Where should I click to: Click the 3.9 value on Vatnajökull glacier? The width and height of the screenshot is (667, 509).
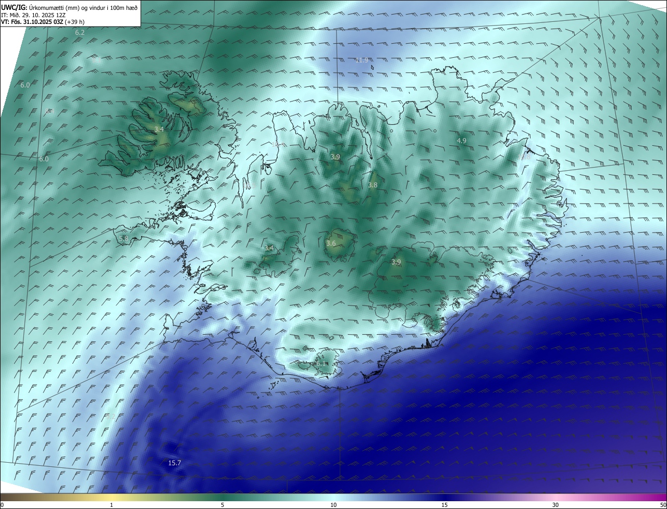point(396,262)
